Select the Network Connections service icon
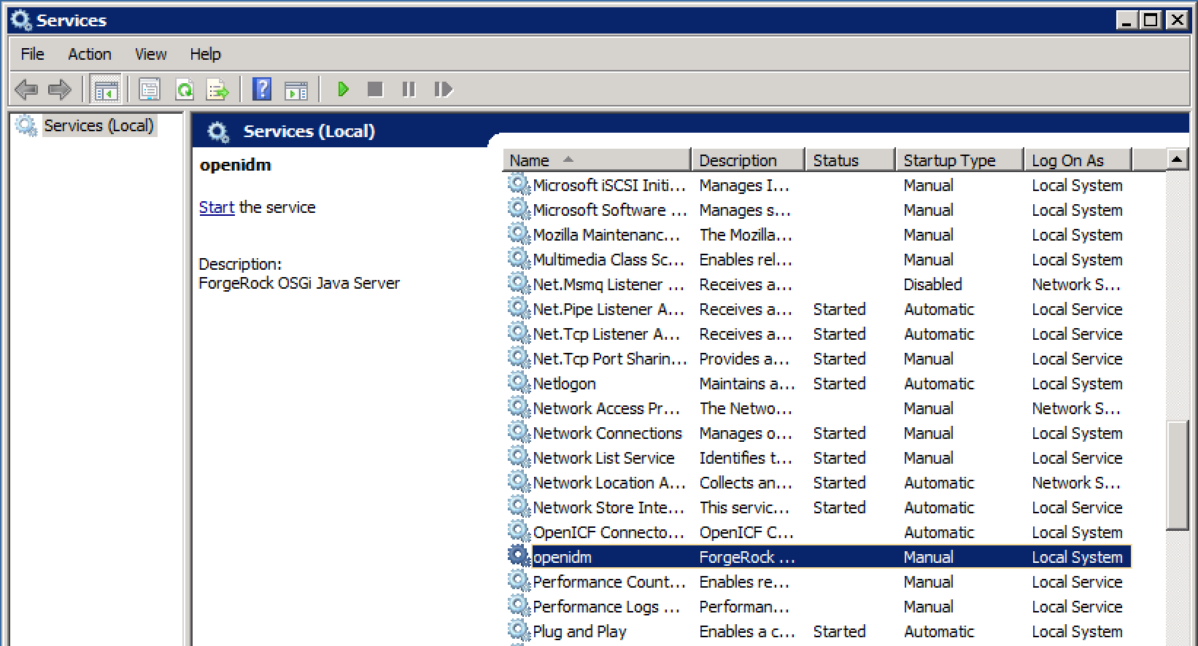1198x646 pixels. [519, 432]
